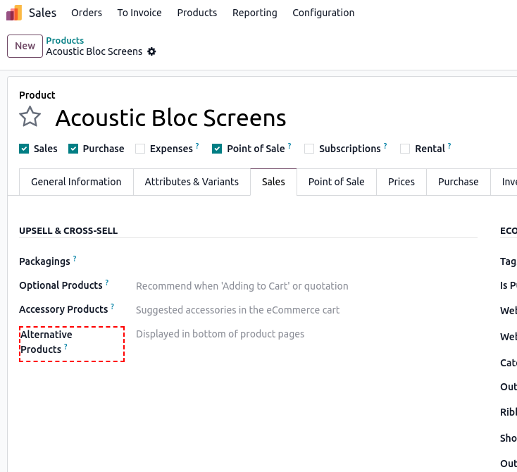This screenshot has height=472, width=517.
Task: Click help icon next to Point of Sale
Action: 289,147
